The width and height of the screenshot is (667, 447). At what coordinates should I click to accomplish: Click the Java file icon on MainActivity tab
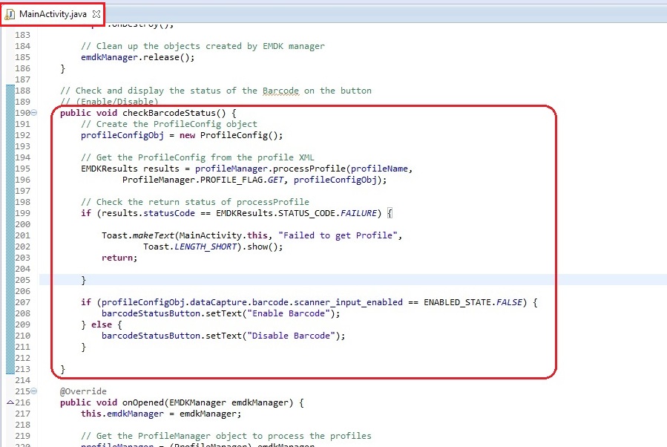click(x=10, y=14)
